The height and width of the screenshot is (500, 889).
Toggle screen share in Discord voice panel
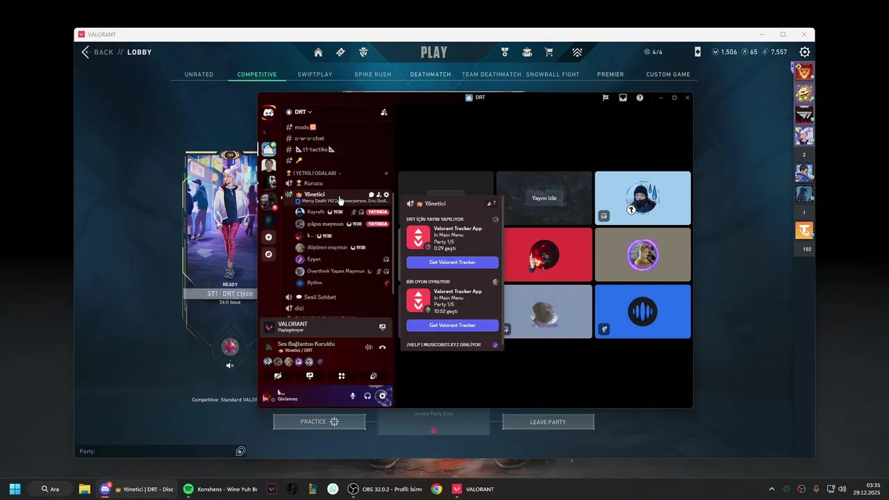310,376
